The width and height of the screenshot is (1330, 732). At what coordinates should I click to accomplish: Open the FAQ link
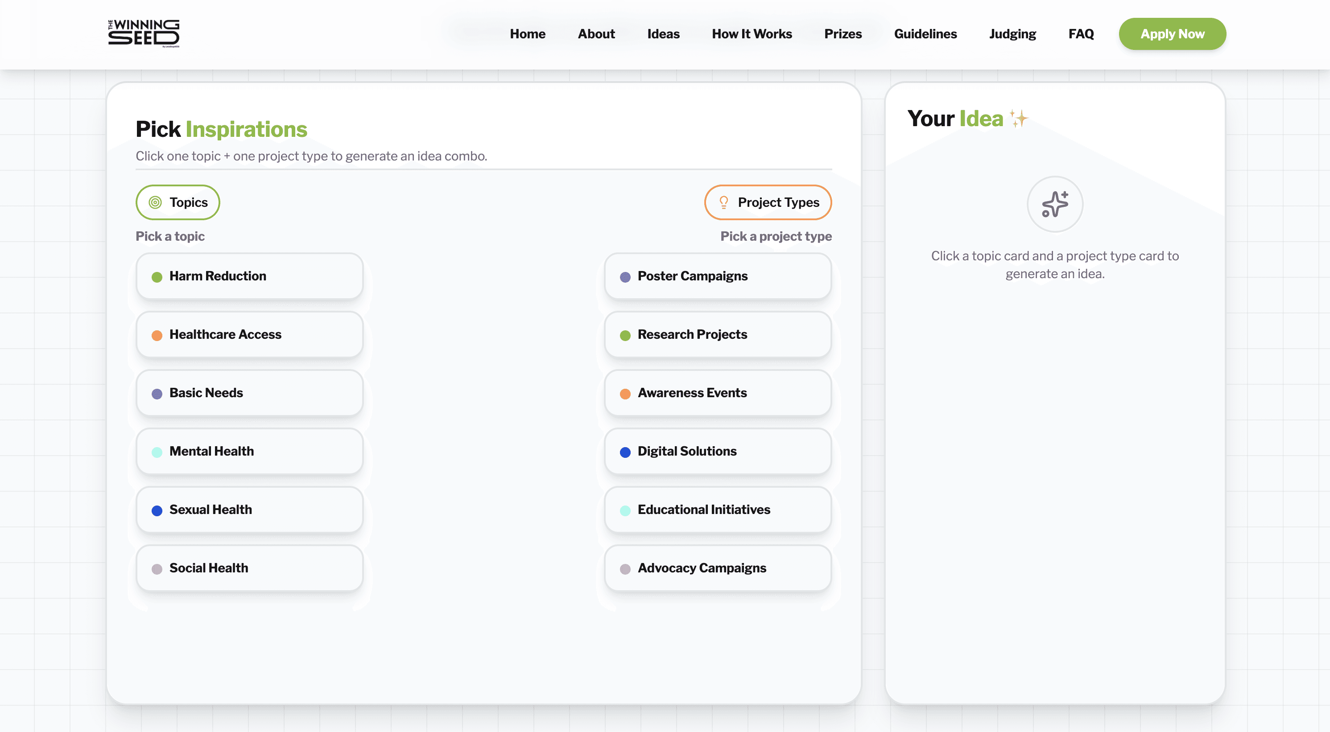coord(1081,34)
